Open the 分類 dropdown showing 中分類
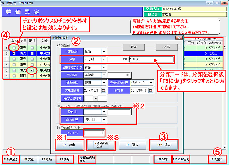This screenshot has height=165, width=229. click(x=104, y=59)
